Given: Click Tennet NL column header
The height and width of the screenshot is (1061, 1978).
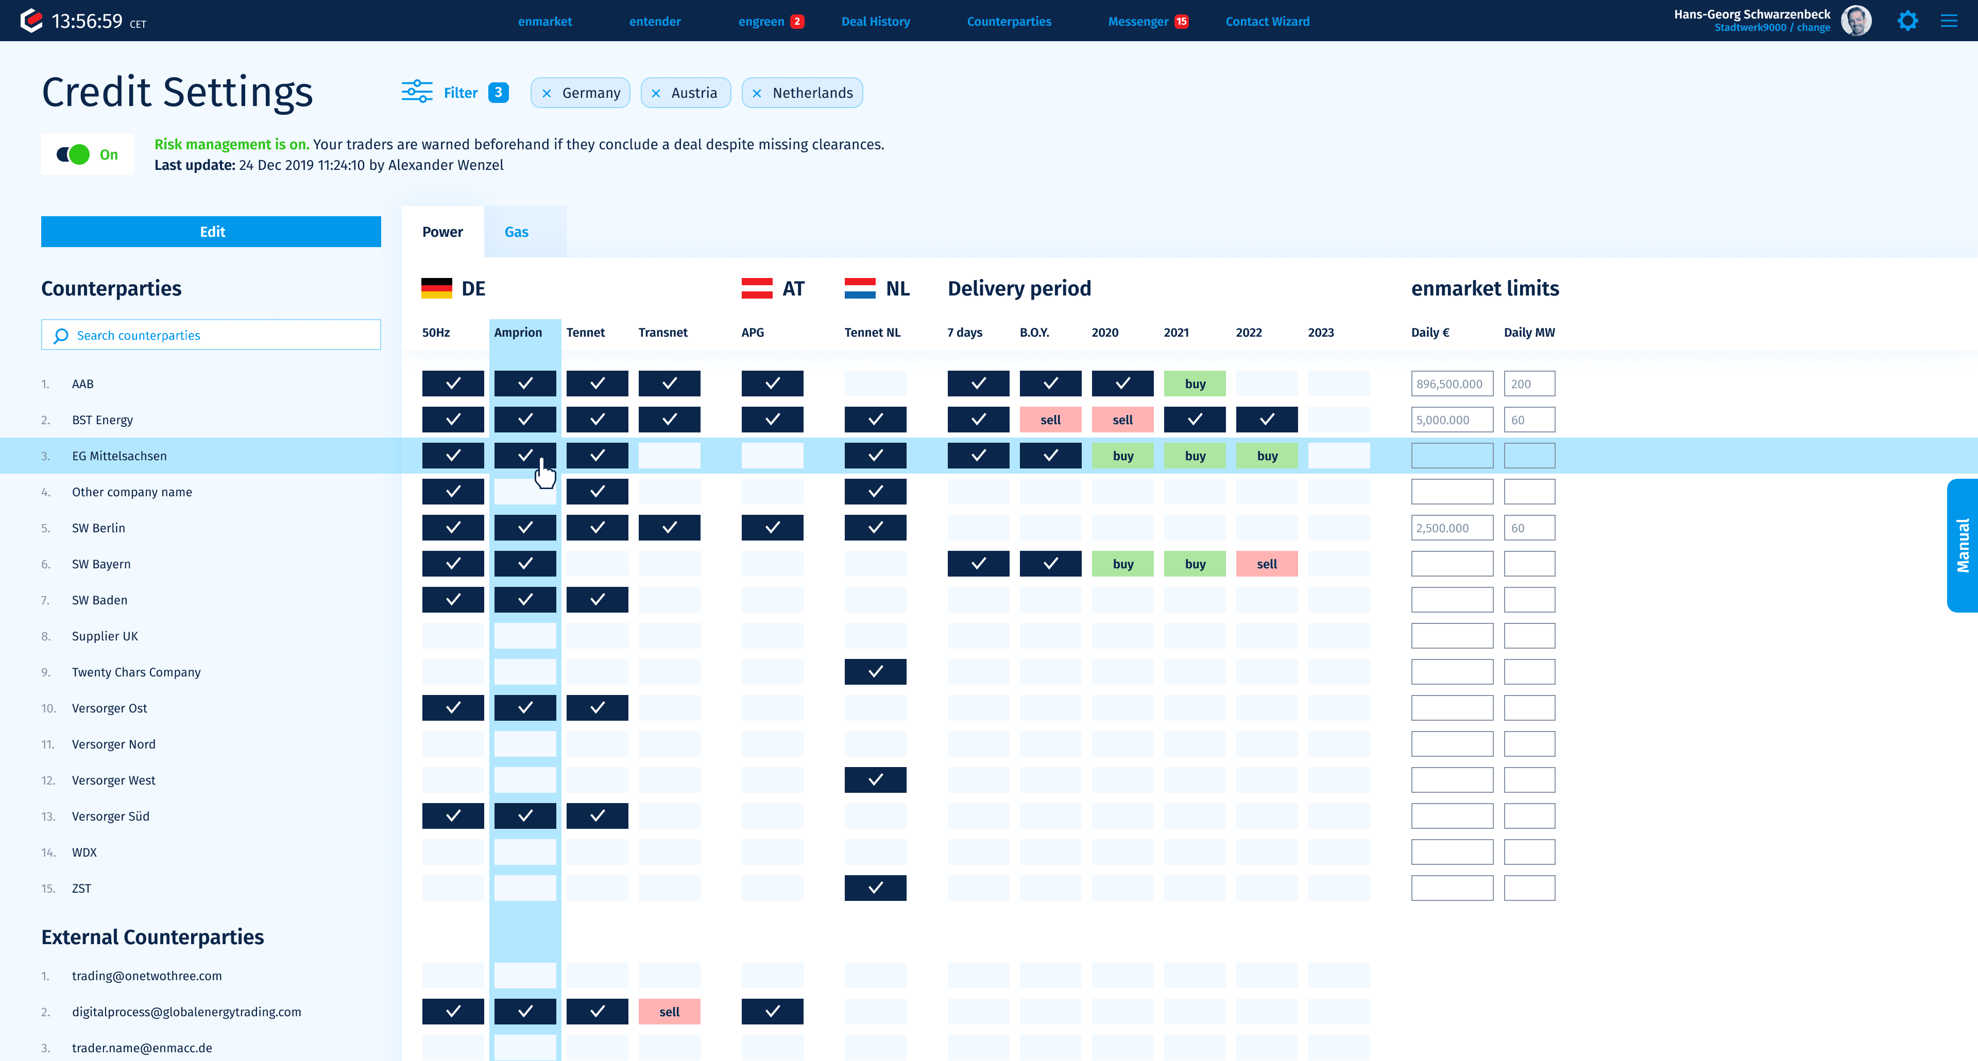Looking at the screenshot, I should click(872, 332).
